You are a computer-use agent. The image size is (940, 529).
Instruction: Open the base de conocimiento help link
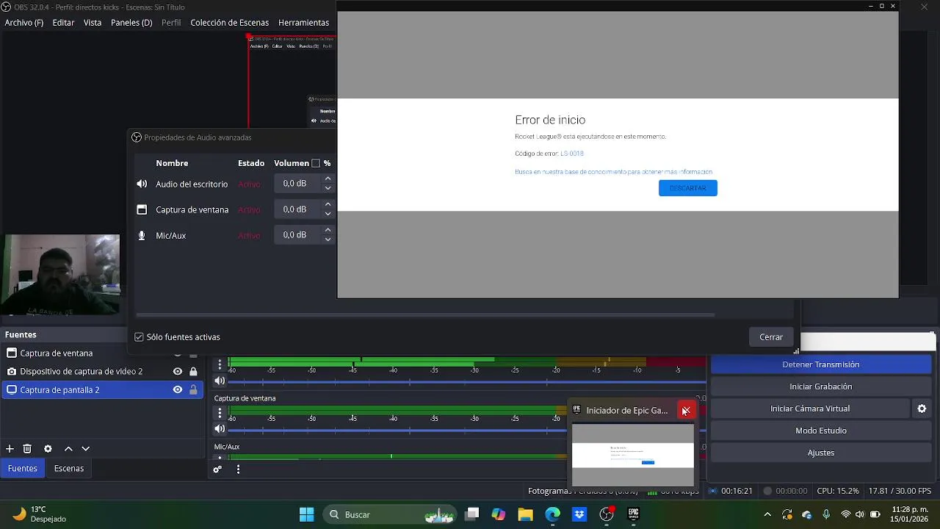click(x=614, y=172)
